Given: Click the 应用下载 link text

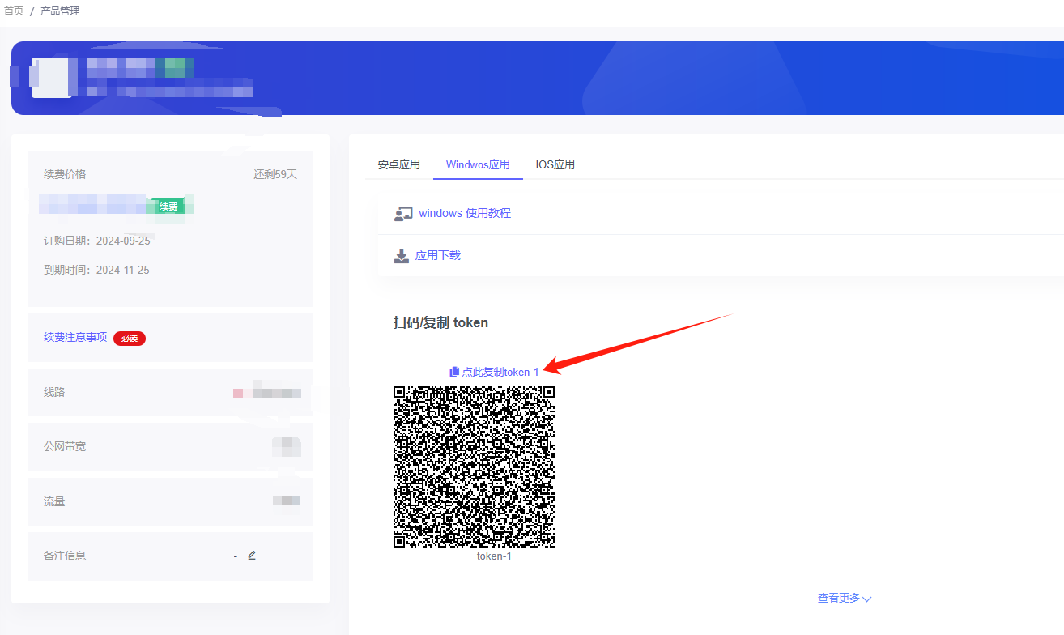Looking at the screenshot, I should point(438,255).
